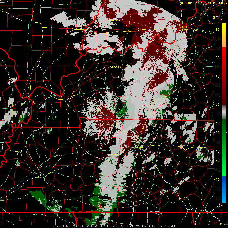Click the -10 value on the legend
The image size is (228, 228).
point(217,123)
